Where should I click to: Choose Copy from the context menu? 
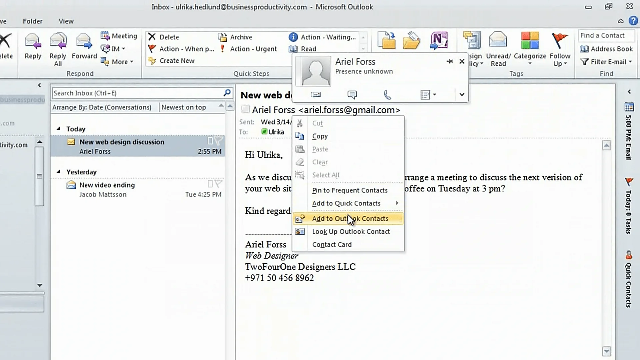click(x=348, y=136)
